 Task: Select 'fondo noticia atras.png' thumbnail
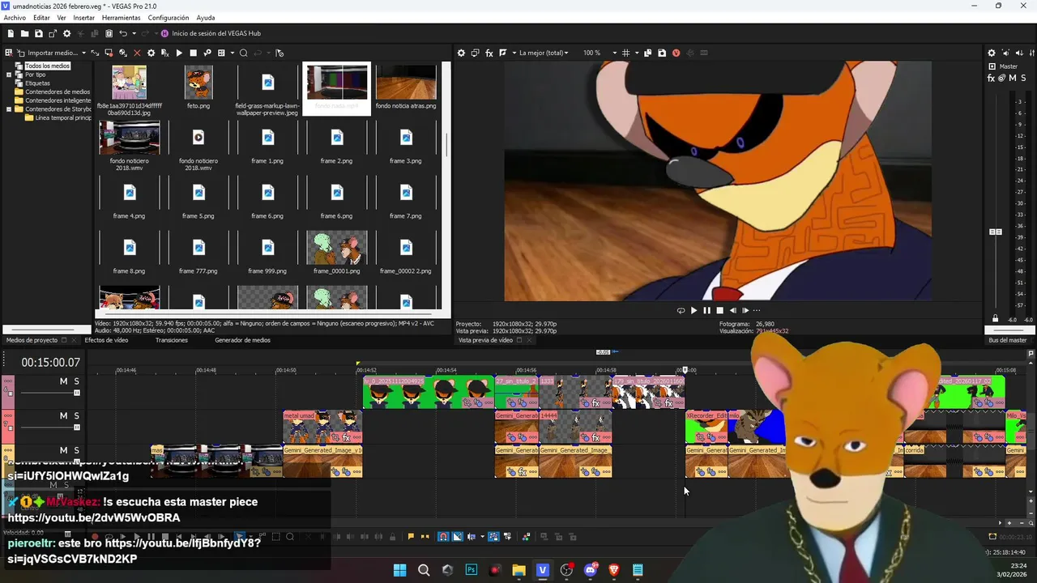[406, 83]
